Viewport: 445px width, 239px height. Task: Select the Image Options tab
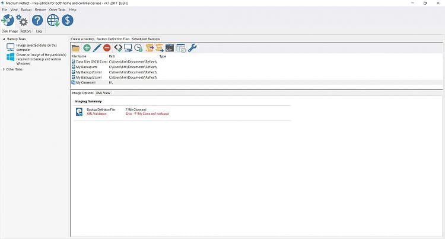pyautogui.click(x=82, y=93)
